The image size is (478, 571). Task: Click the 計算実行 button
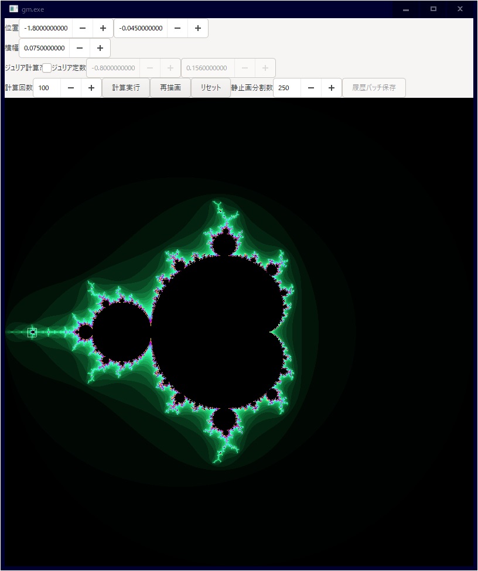pos(126,88)
